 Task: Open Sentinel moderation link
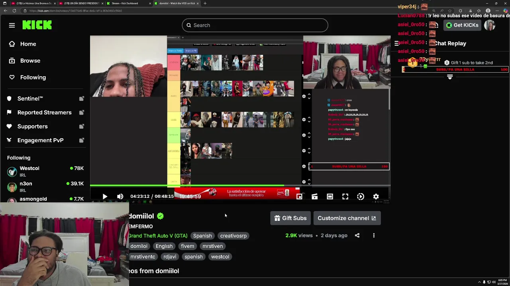30,99
